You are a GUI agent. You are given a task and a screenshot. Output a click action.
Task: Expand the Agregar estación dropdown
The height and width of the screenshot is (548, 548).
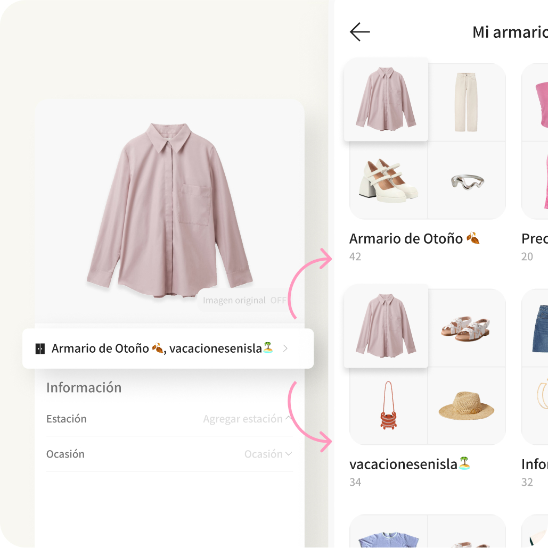[247, 419]
